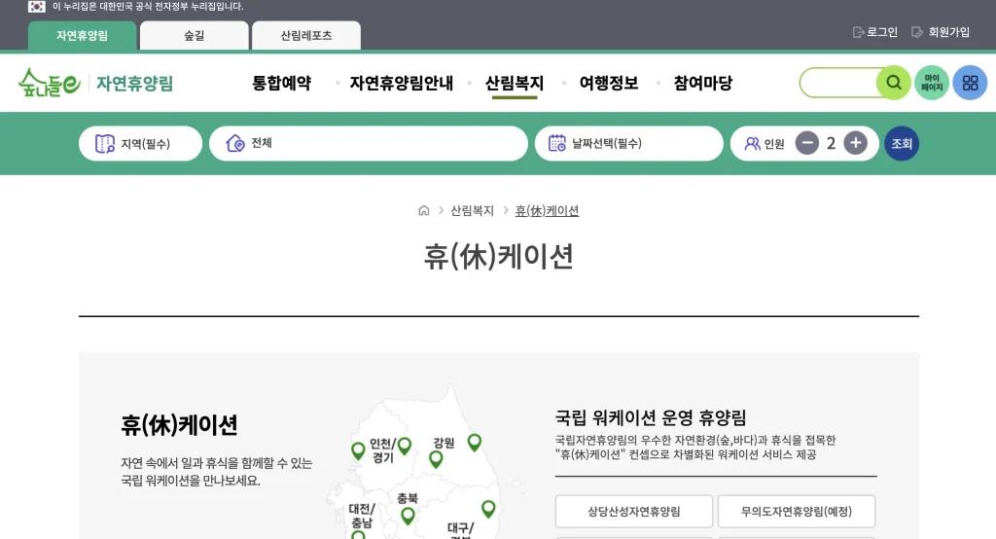The image size is (996, 539).
Task: Click the 강원 map label
Action: 444,443
